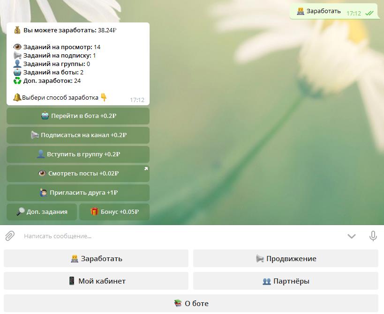This screenshot has width=384, height=314.
Task: Collapse the bot keyboard with chevron
Action: pos(352,236)
